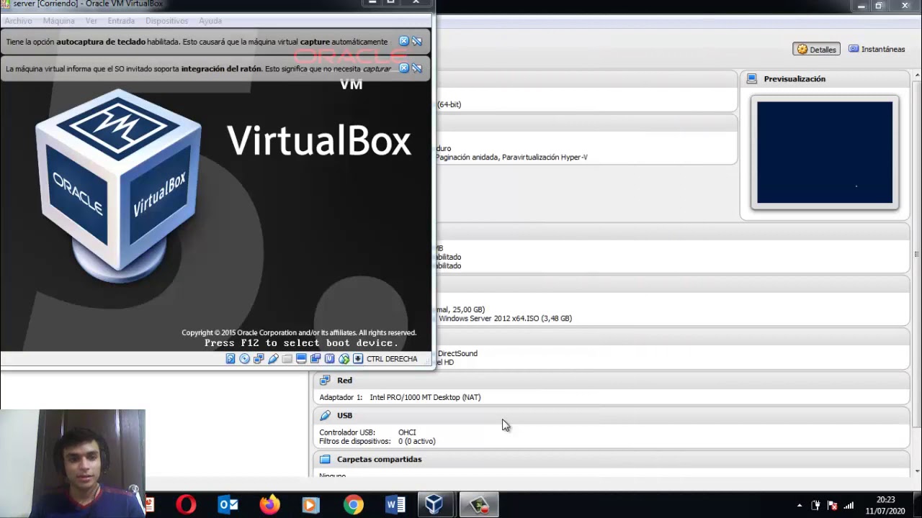Click mouse integration icon in VM status bar
Screen dimensions: 922x518
tap(344, 358)
